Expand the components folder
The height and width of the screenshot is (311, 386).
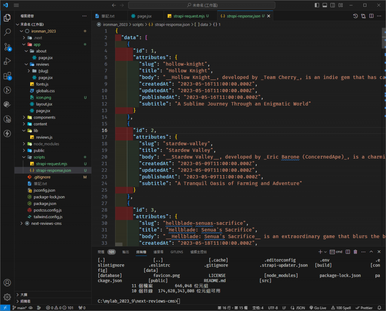tap(44, 117)
